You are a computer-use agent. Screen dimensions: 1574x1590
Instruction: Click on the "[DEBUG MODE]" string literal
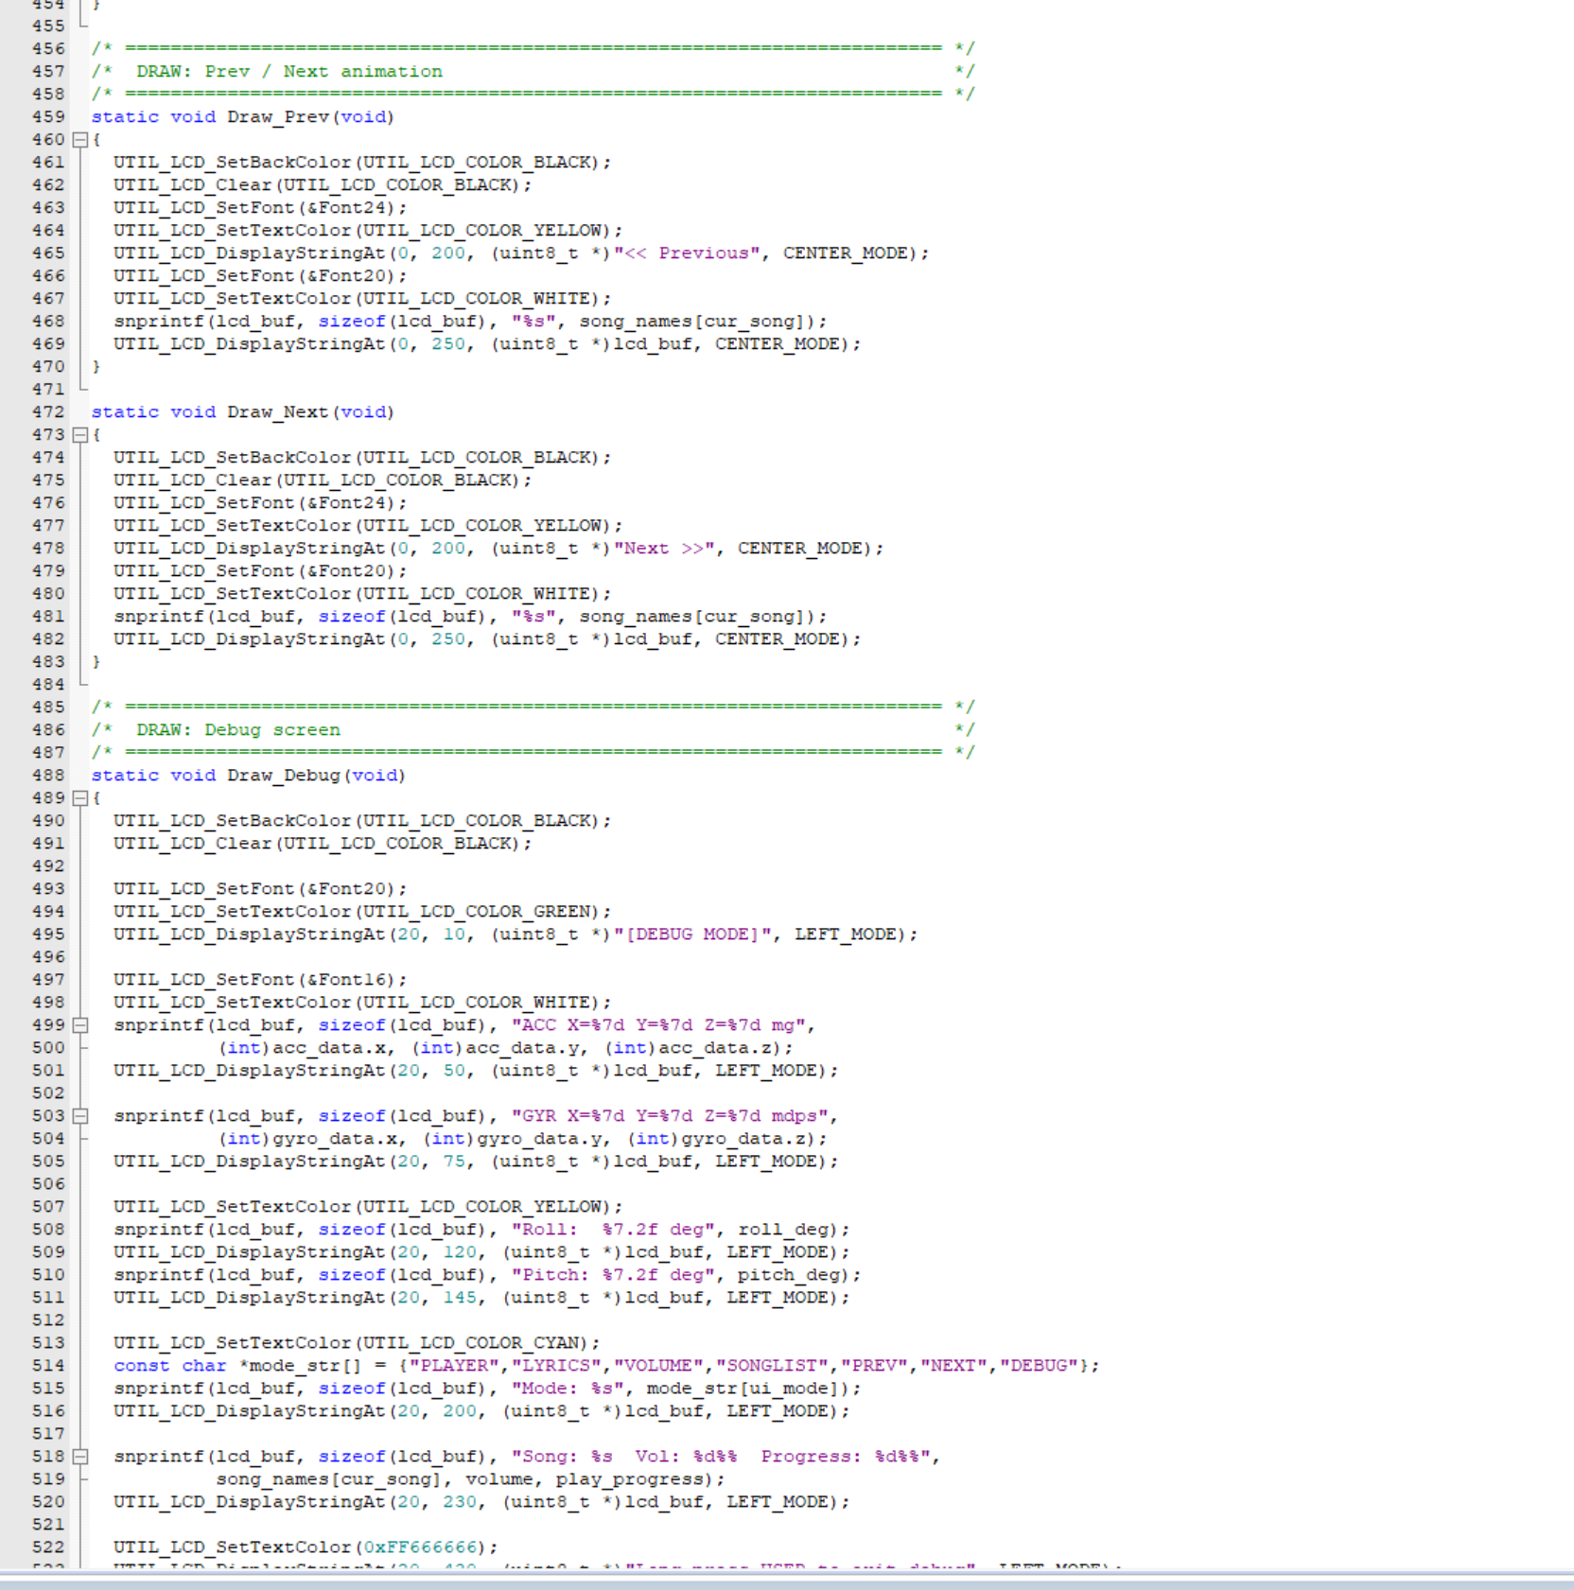click(x=692, y=935)
